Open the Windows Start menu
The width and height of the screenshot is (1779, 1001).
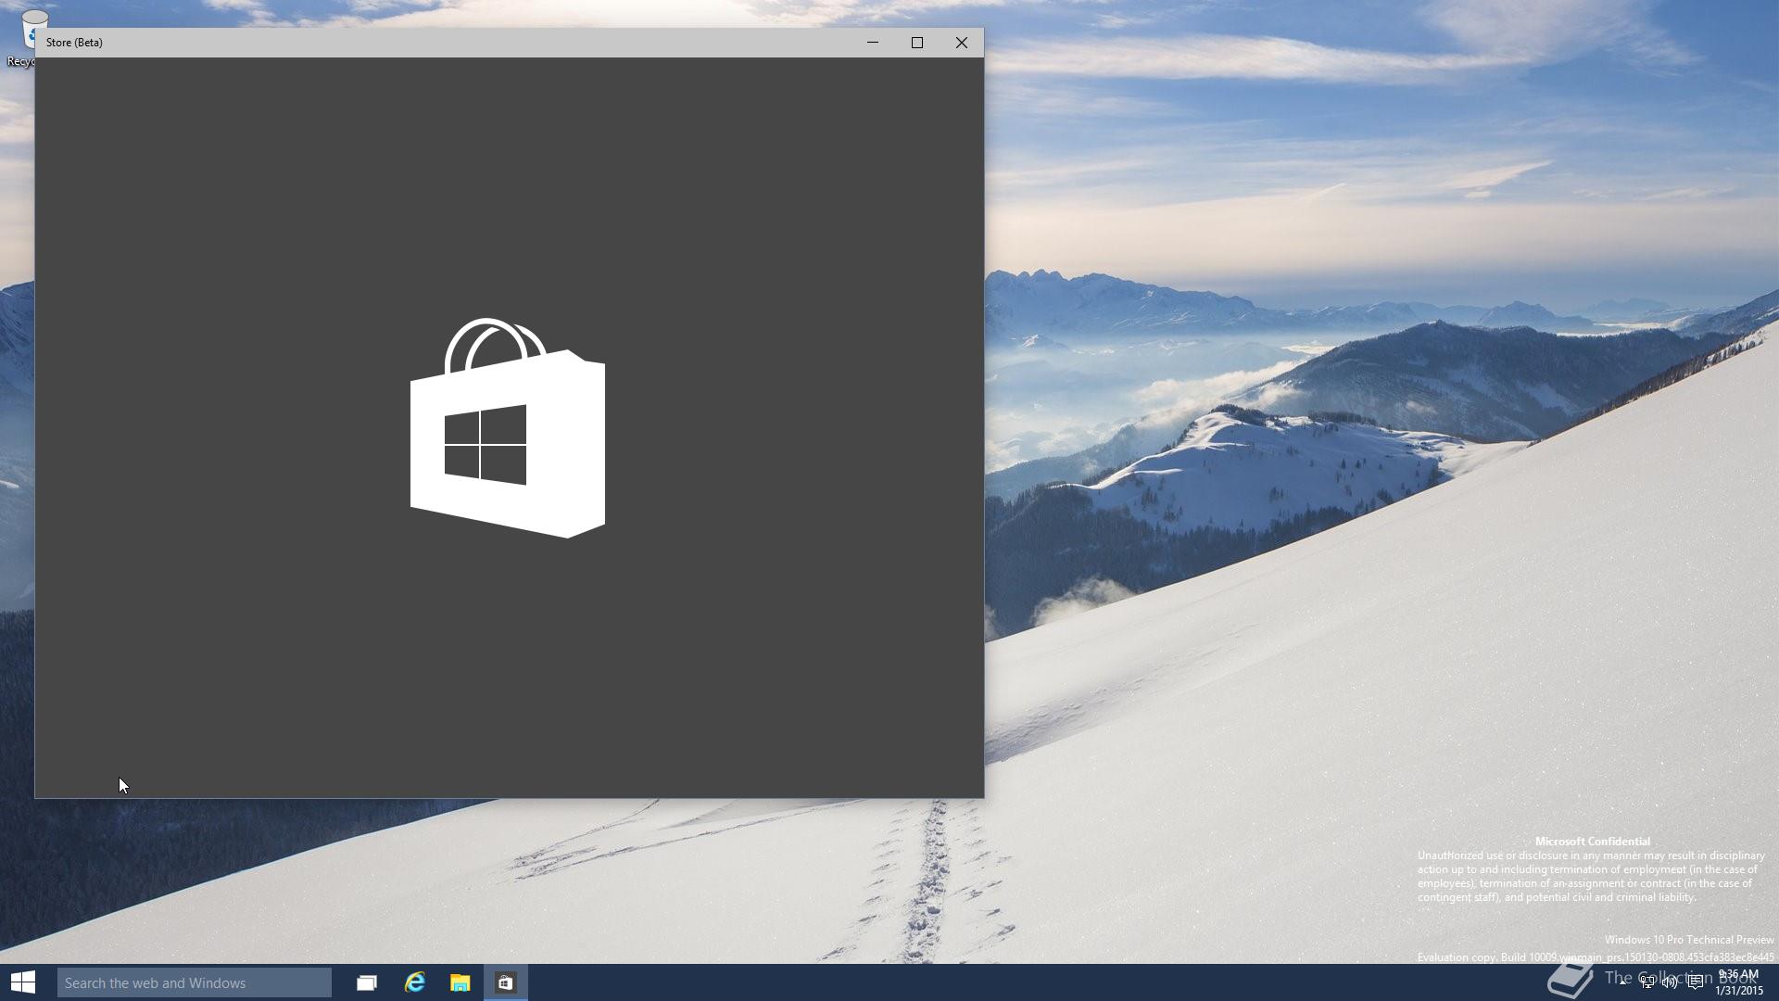click(x=23, y=982)
